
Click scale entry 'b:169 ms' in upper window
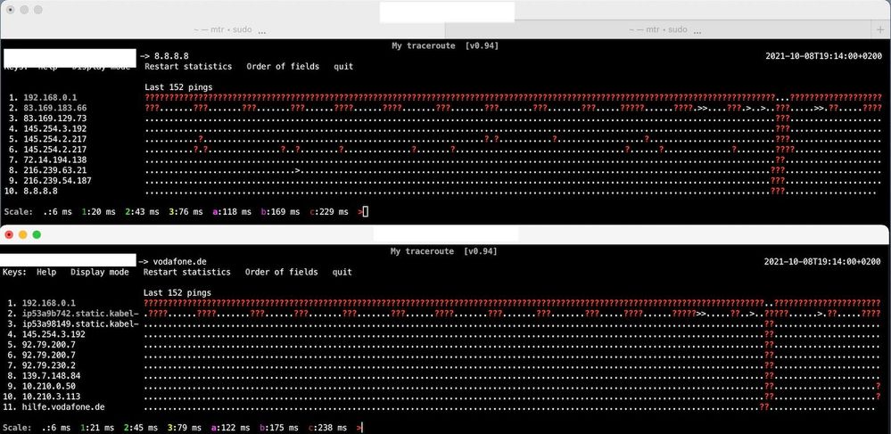[280, 212]
